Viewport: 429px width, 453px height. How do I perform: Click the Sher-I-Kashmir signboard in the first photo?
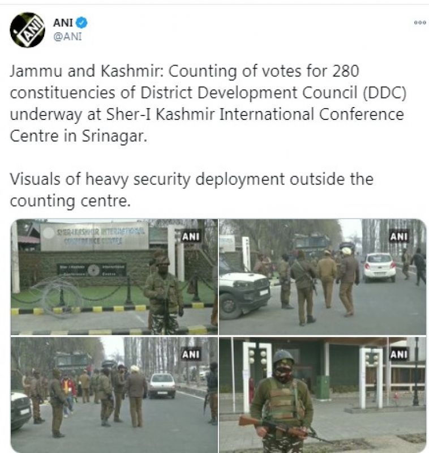[x=95, y=236]
